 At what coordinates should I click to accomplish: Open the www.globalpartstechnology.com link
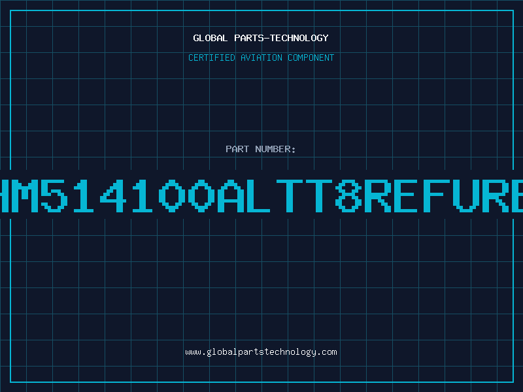point(261,352)
